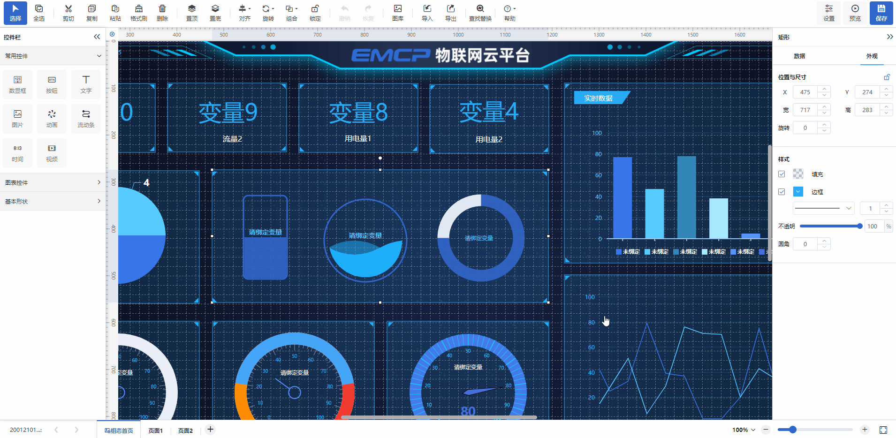Viewport: 896px width, 438px height.
Task: Activate the 选择 selection tool
Action: pyautogui.click(x=15, y=13)
